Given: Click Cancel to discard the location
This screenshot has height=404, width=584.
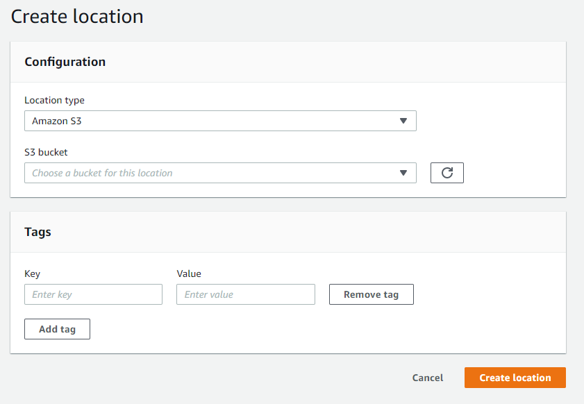Looking at the screenshot, I should click(427, 378).
